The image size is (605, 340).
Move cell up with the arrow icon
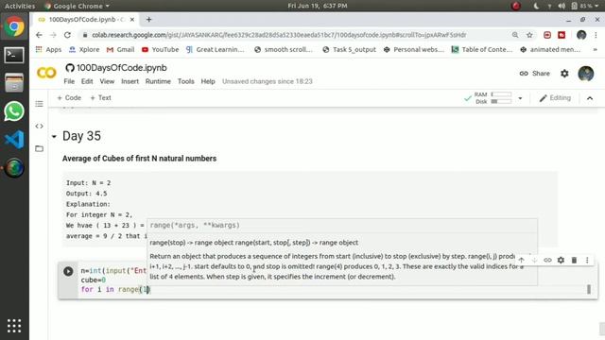pyautogui.click(x=521, y=261)
